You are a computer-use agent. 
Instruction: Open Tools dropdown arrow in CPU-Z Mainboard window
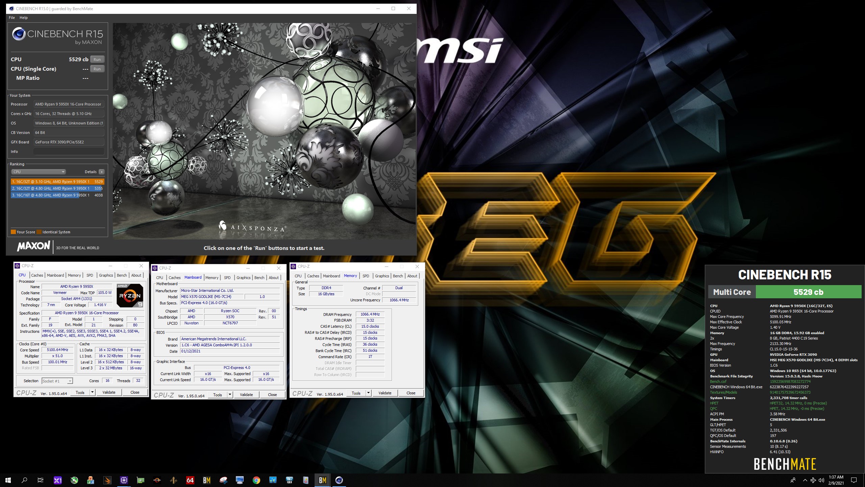(x=230, y=395)
